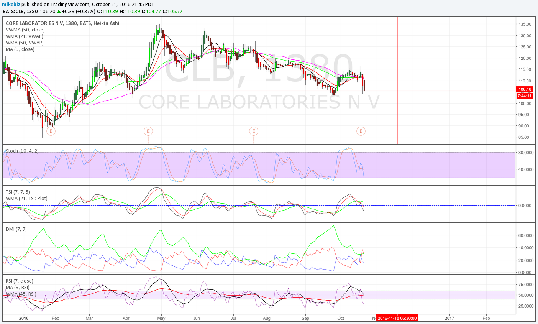Viewport: 538px width, 324px height.
Task: Click the WMA (50, VWAP) indicator label
Action: click(x=25, y=43)
